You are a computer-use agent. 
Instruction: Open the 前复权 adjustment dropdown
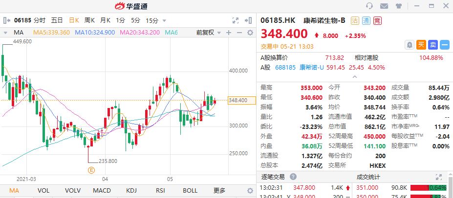click(x=209, y=33)
